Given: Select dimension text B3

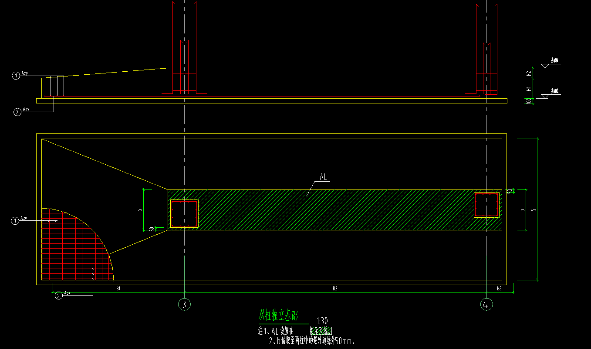Looking at the screenshot, I should pyautogui.click(x=499, y=288).
